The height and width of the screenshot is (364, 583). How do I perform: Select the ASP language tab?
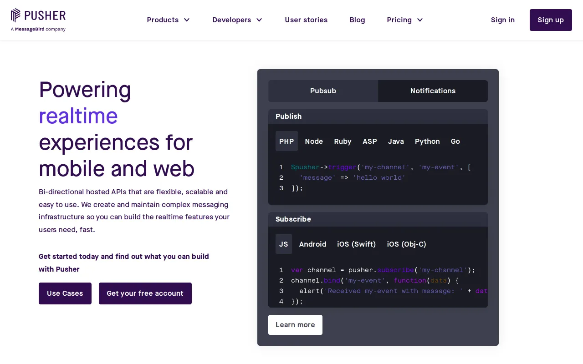tap(370, 141)
